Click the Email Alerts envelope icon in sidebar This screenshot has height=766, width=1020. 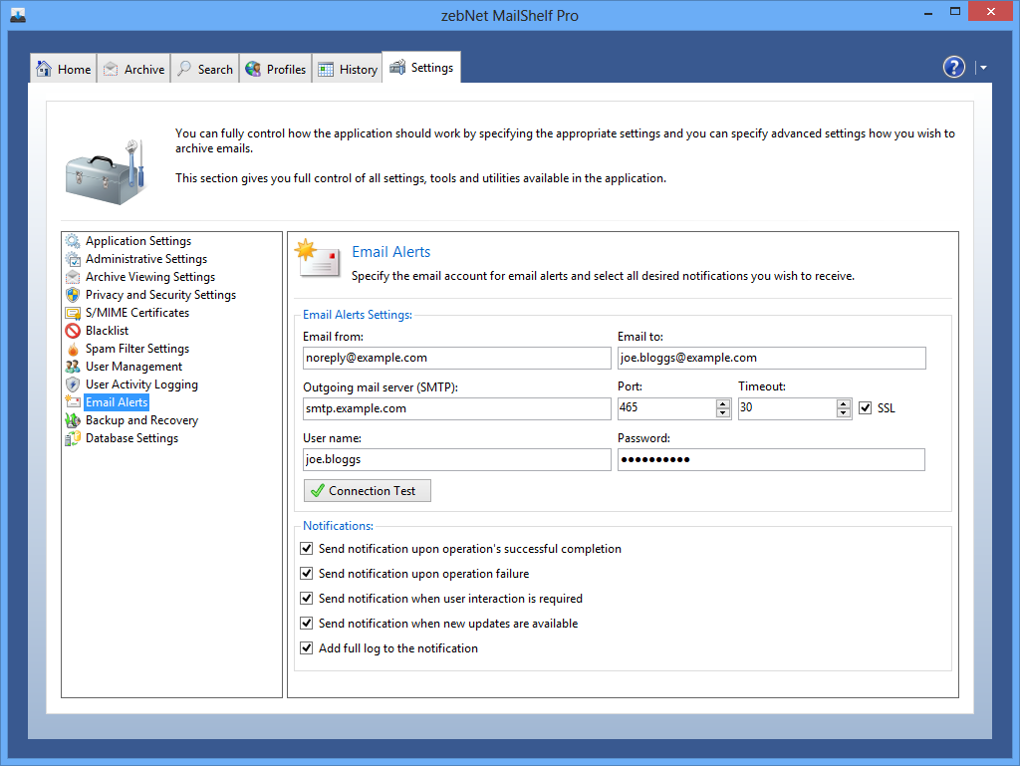point(73,402)
